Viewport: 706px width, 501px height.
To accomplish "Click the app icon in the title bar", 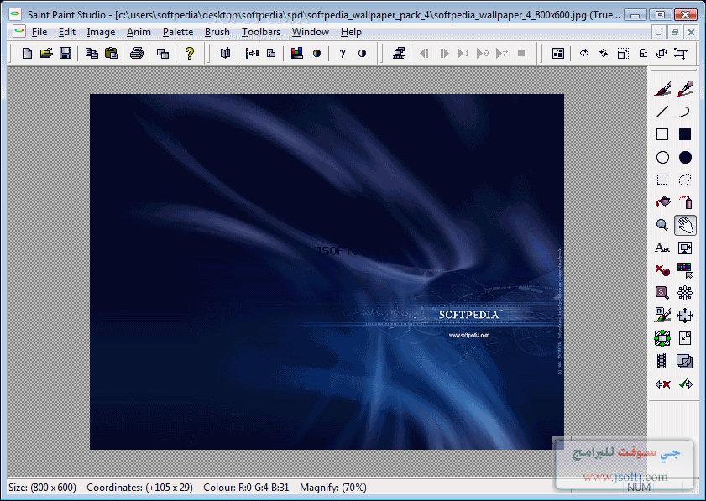I will [x=15, y=14].
